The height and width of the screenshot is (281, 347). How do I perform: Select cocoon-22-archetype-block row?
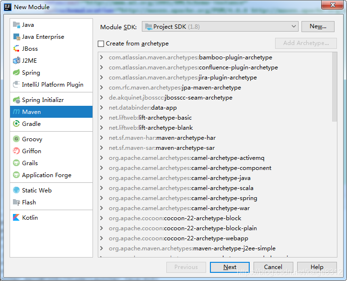click(x=215, y=218)
